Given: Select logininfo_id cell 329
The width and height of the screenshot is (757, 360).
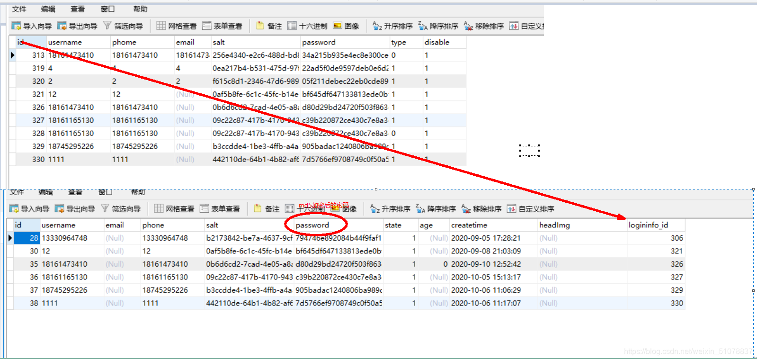Looking at the screenshot, I should tap(656, 290).
